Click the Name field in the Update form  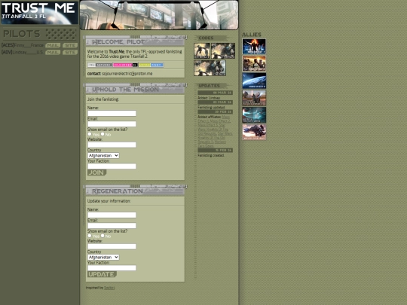[112, 215]
